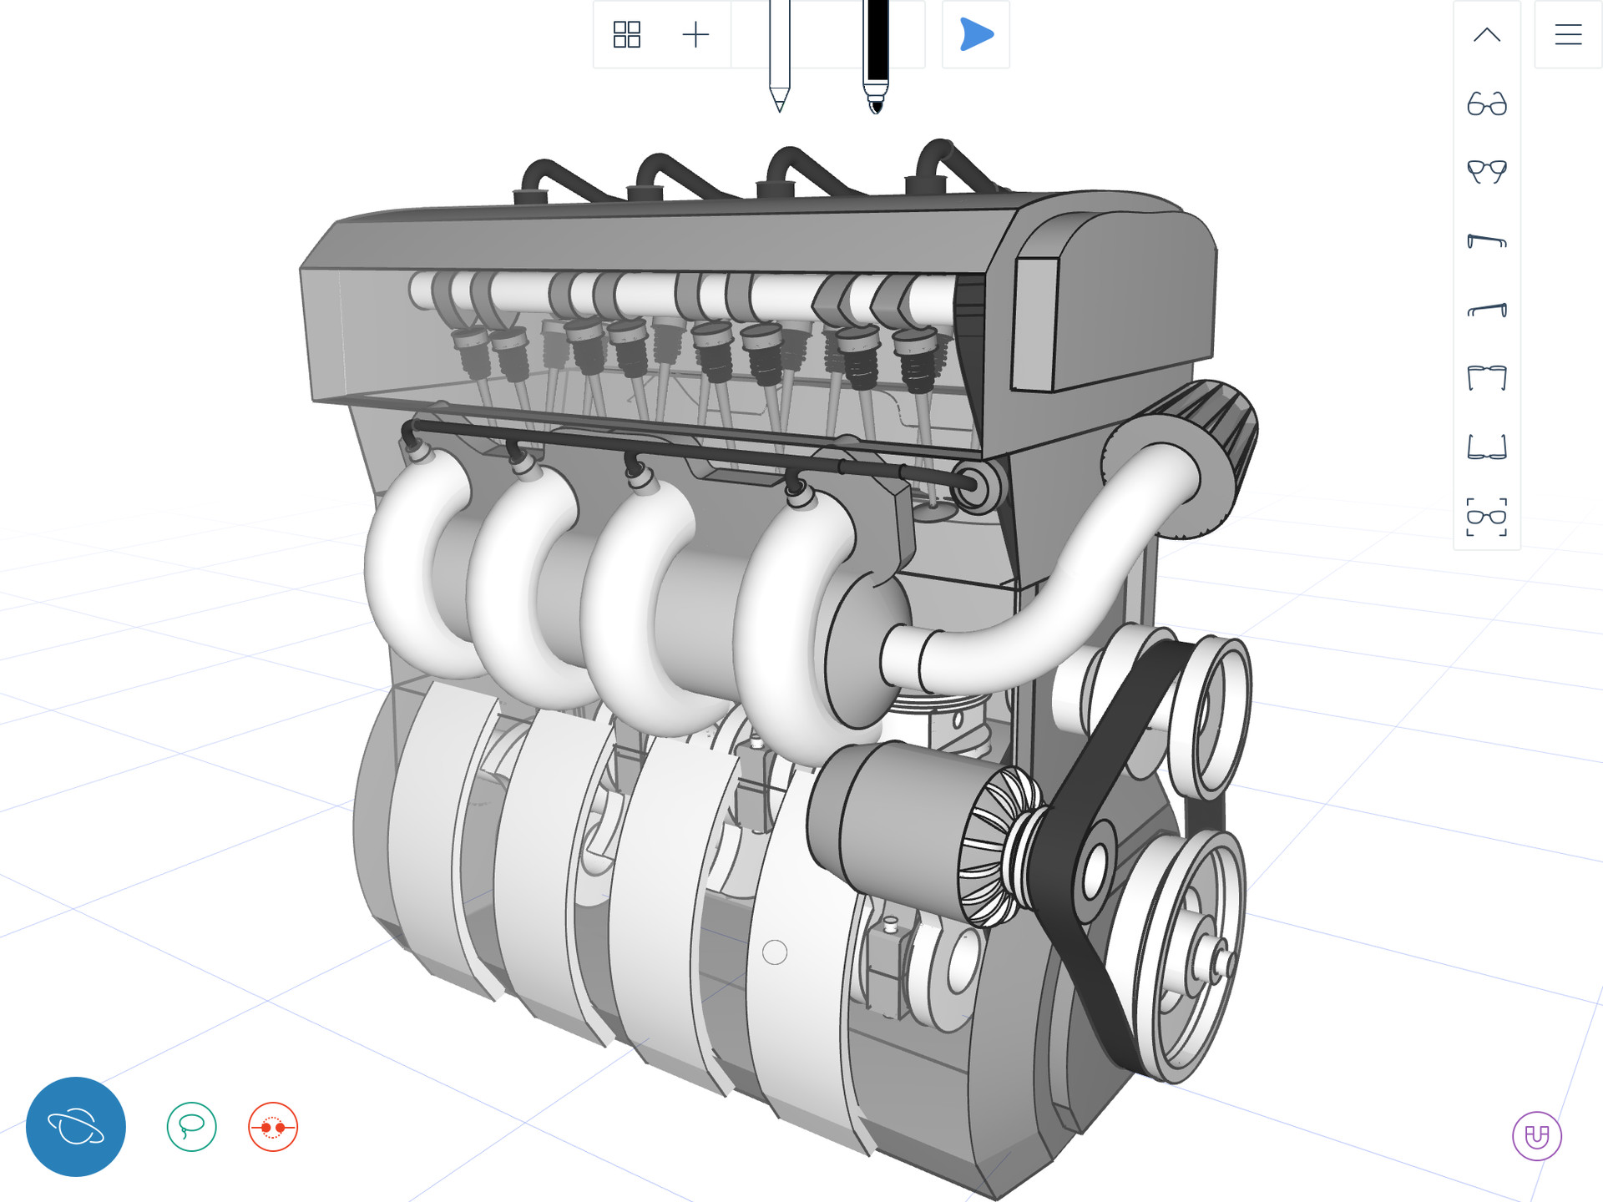The image size is (1603, 1202).
Task: Open the project gallery grid icon
Action: pyautogui.click(x=629, y=35)
